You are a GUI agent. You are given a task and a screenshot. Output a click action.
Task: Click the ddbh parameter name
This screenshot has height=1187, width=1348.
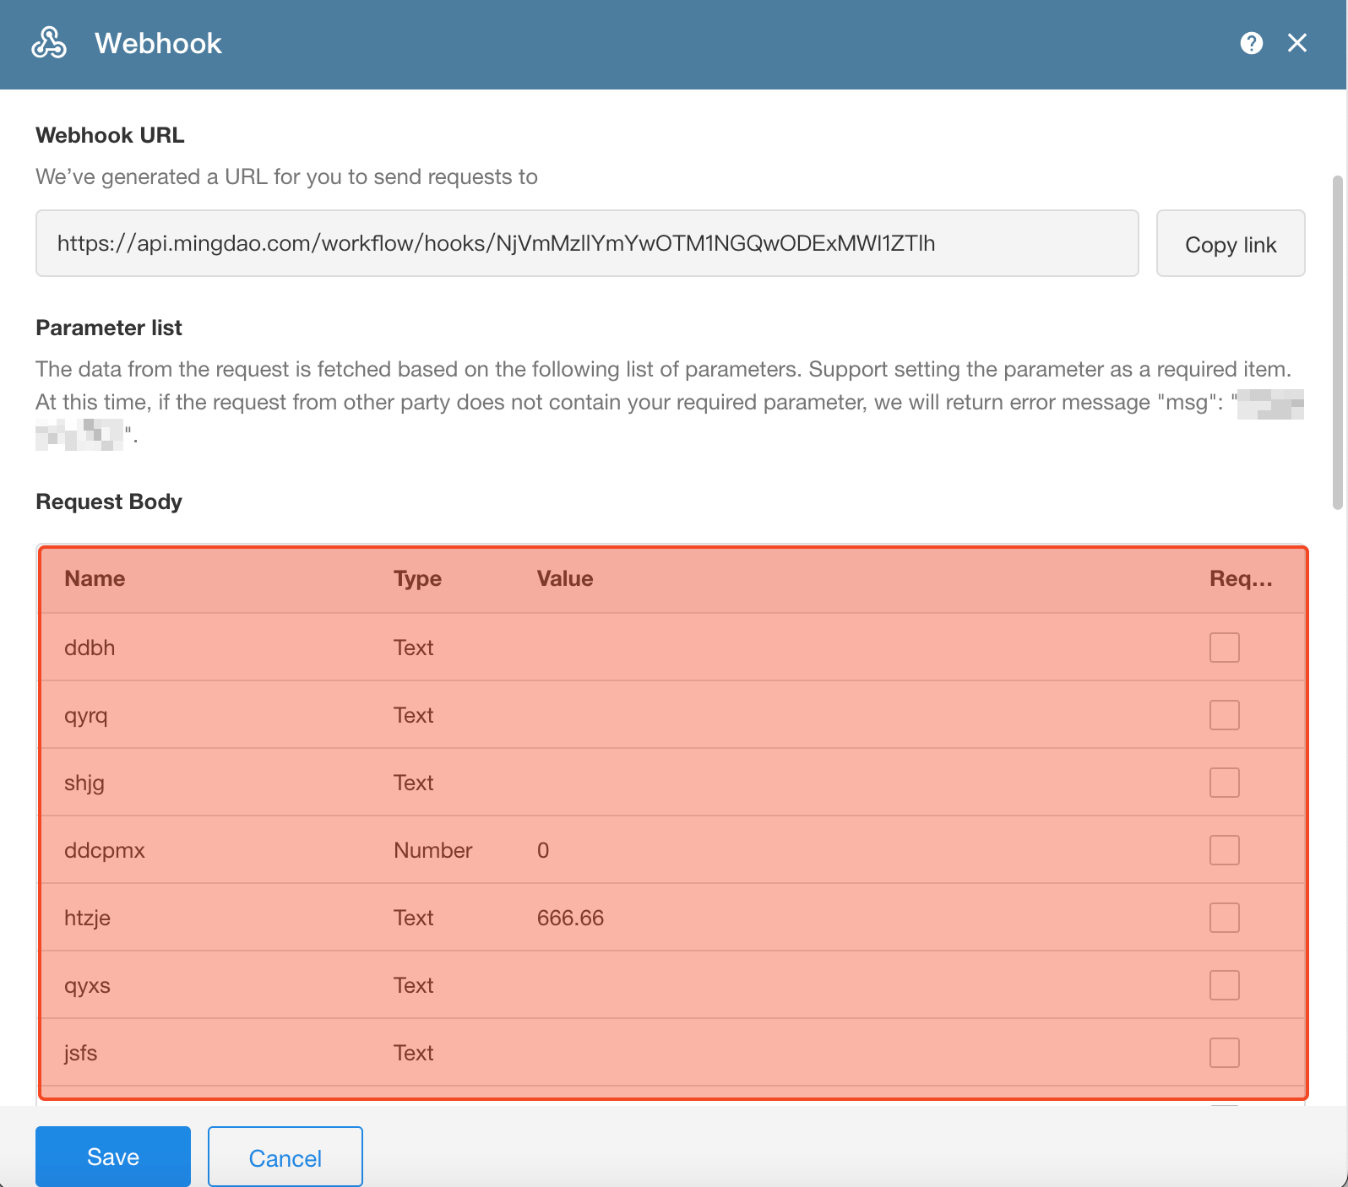(90, 648)
